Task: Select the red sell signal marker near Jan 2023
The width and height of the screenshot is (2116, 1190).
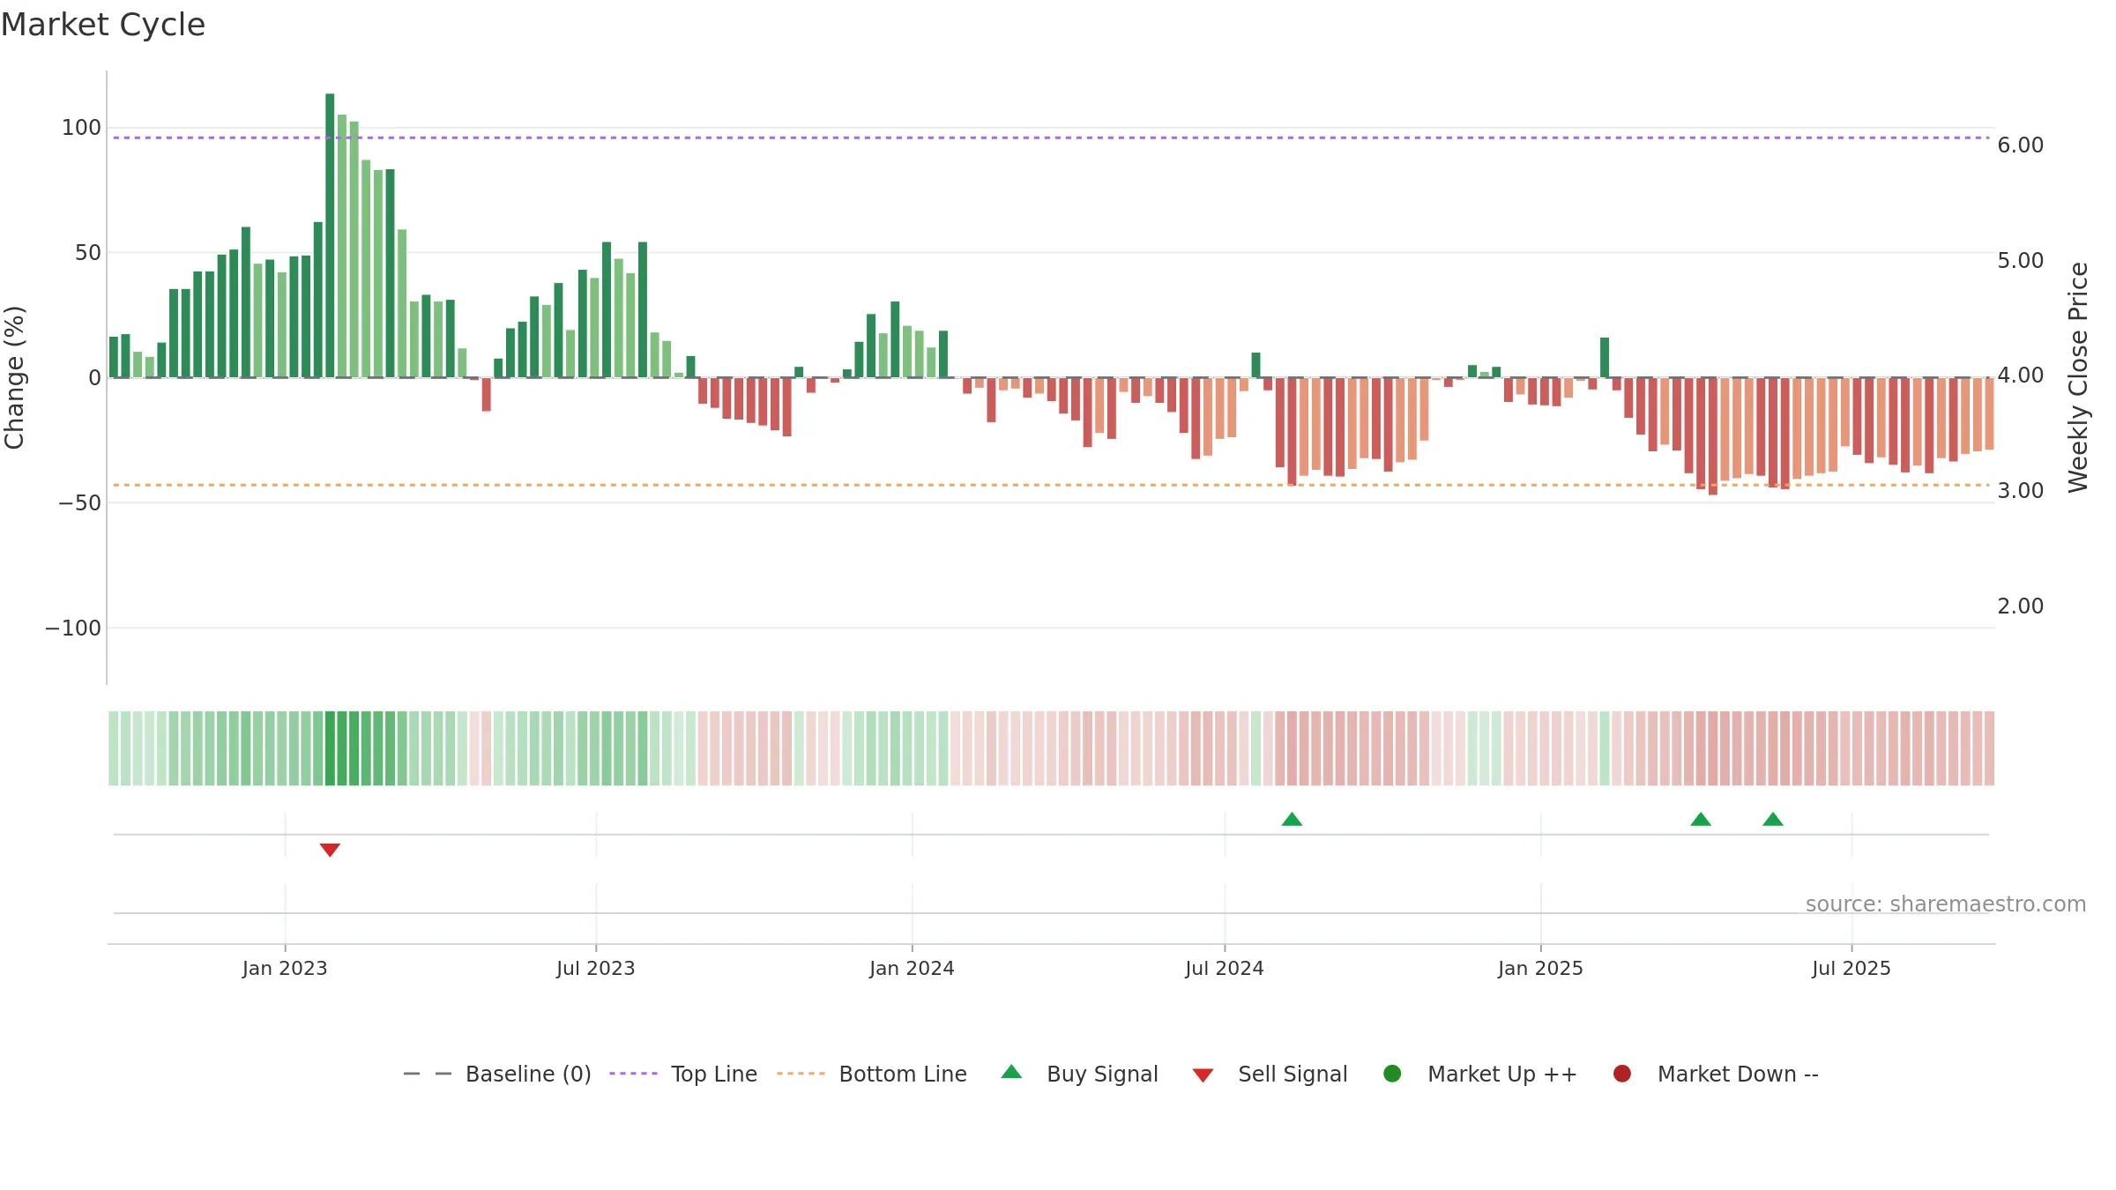Action: click(x=330, y=850)
